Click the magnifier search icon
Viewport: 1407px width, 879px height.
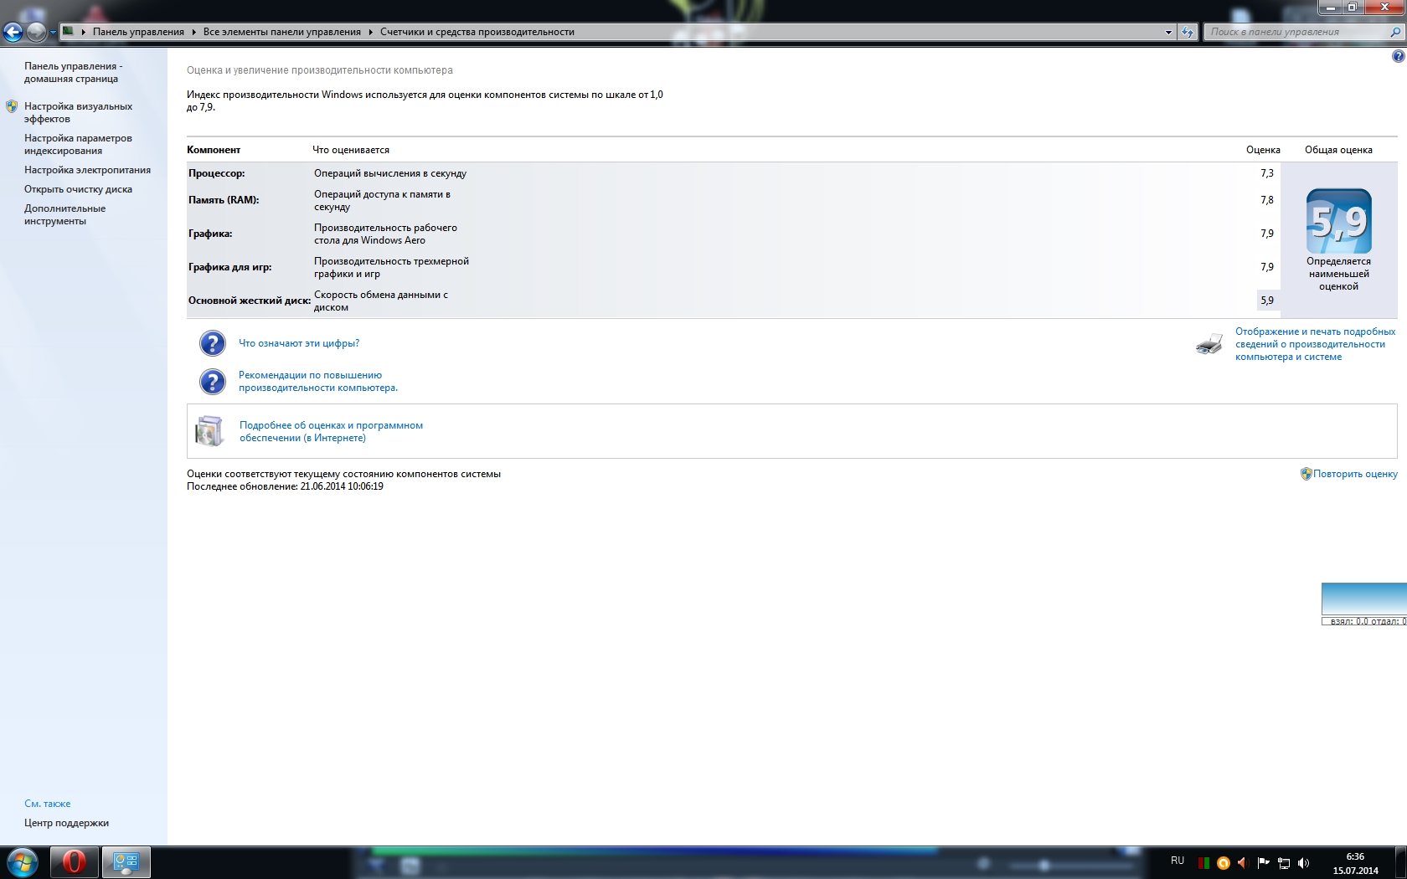coord(1395,32)
